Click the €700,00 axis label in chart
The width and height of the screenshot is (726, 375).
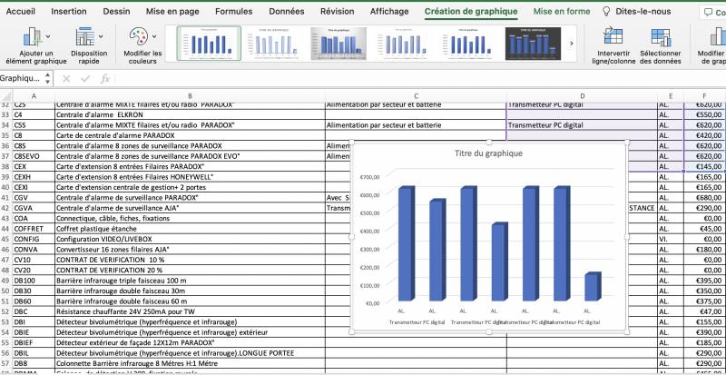370,177
